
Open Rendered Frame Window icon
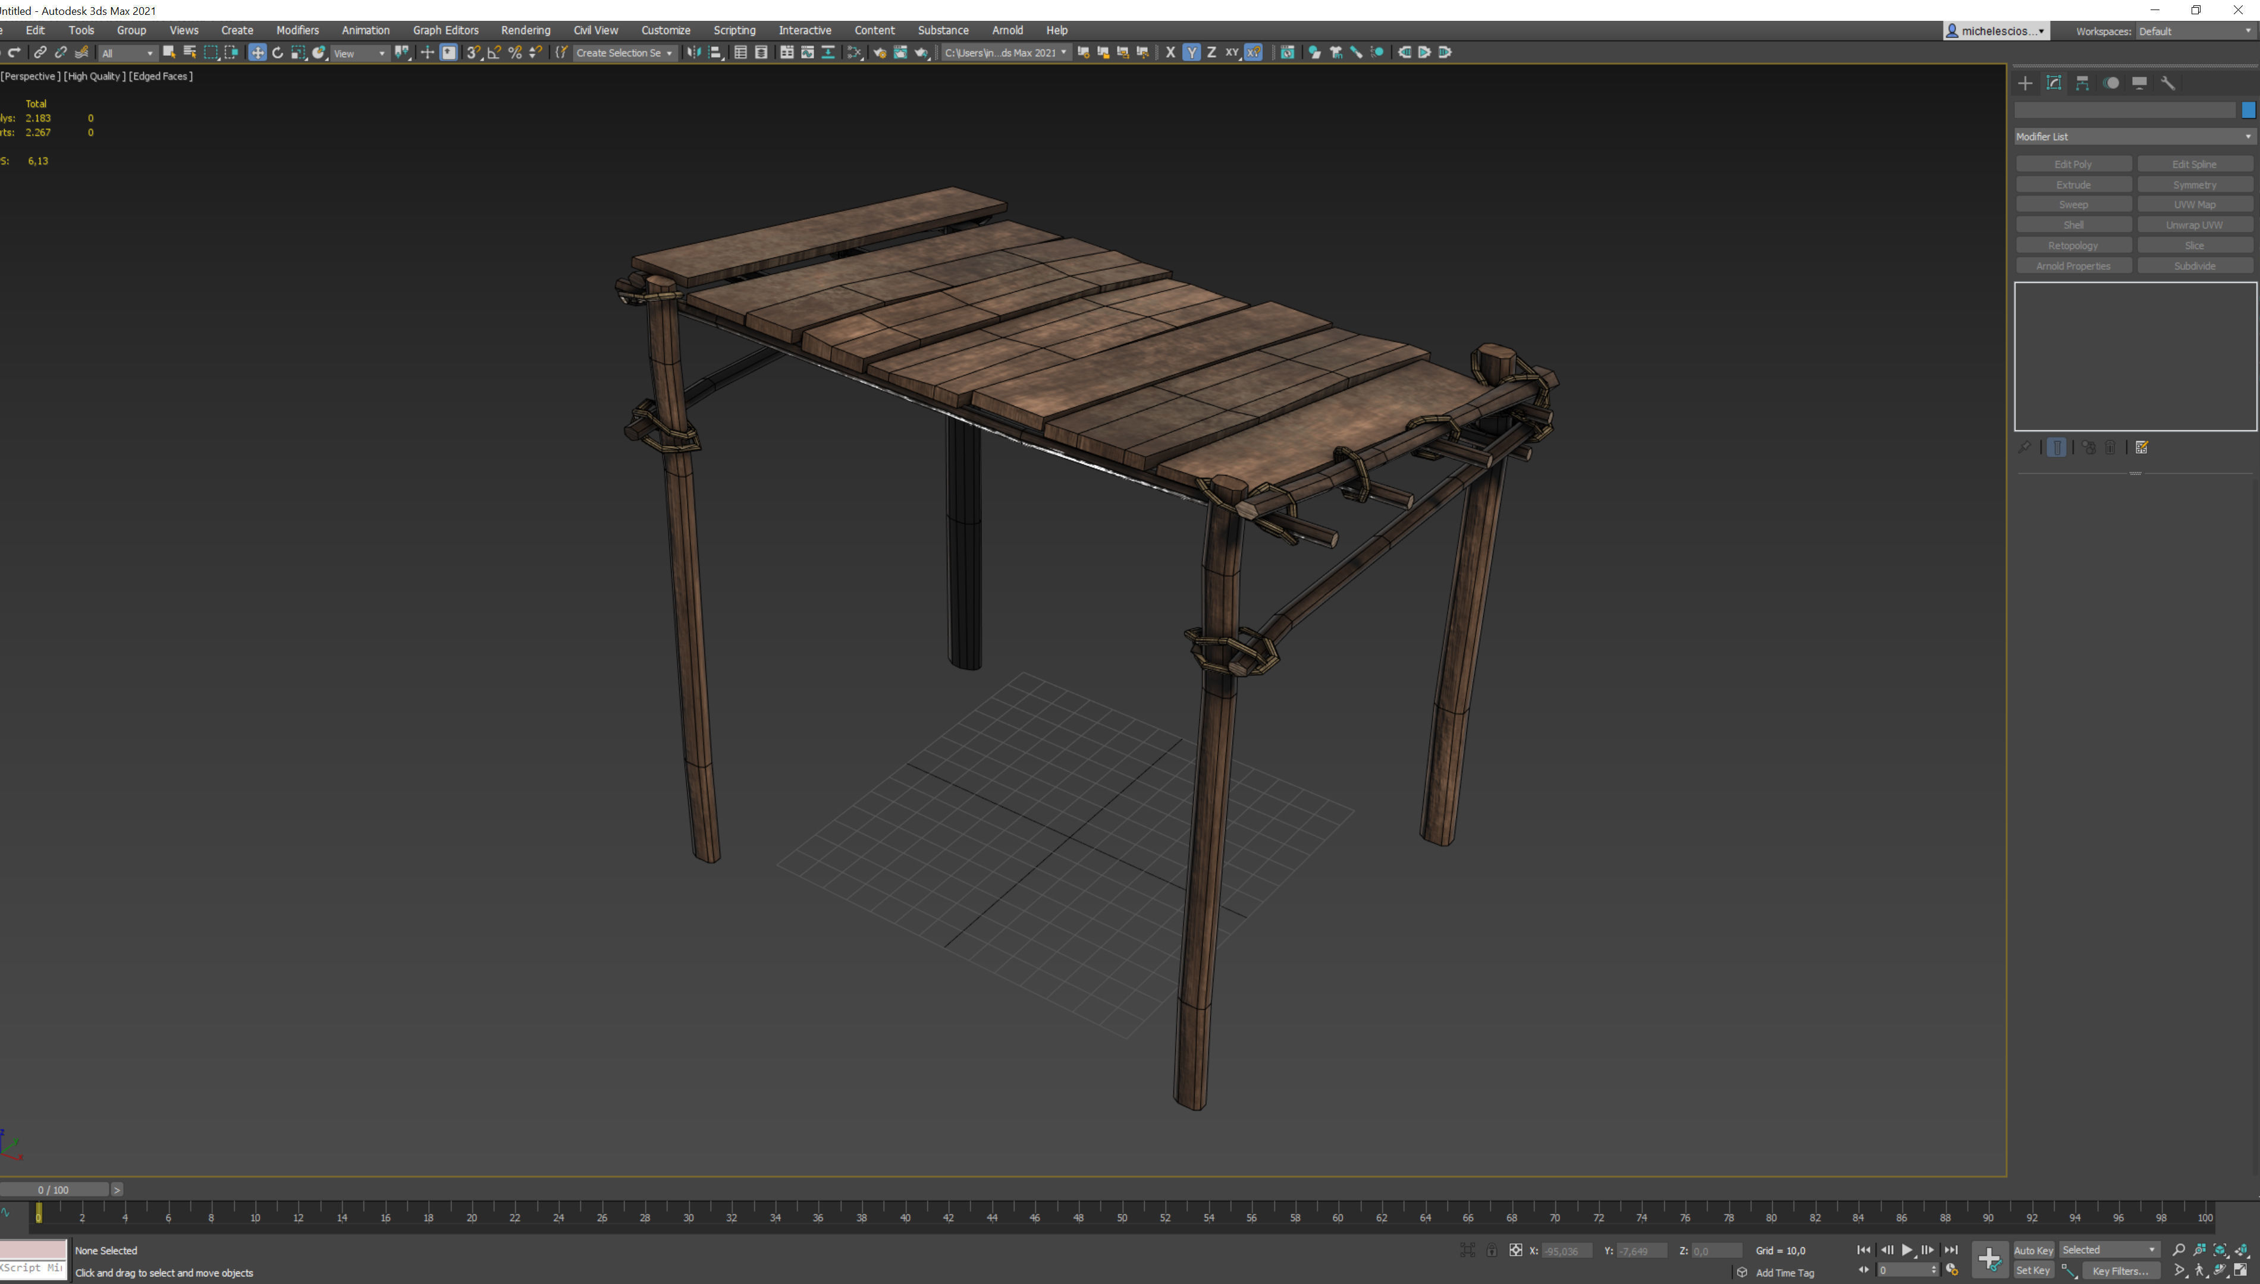[900, 53]
